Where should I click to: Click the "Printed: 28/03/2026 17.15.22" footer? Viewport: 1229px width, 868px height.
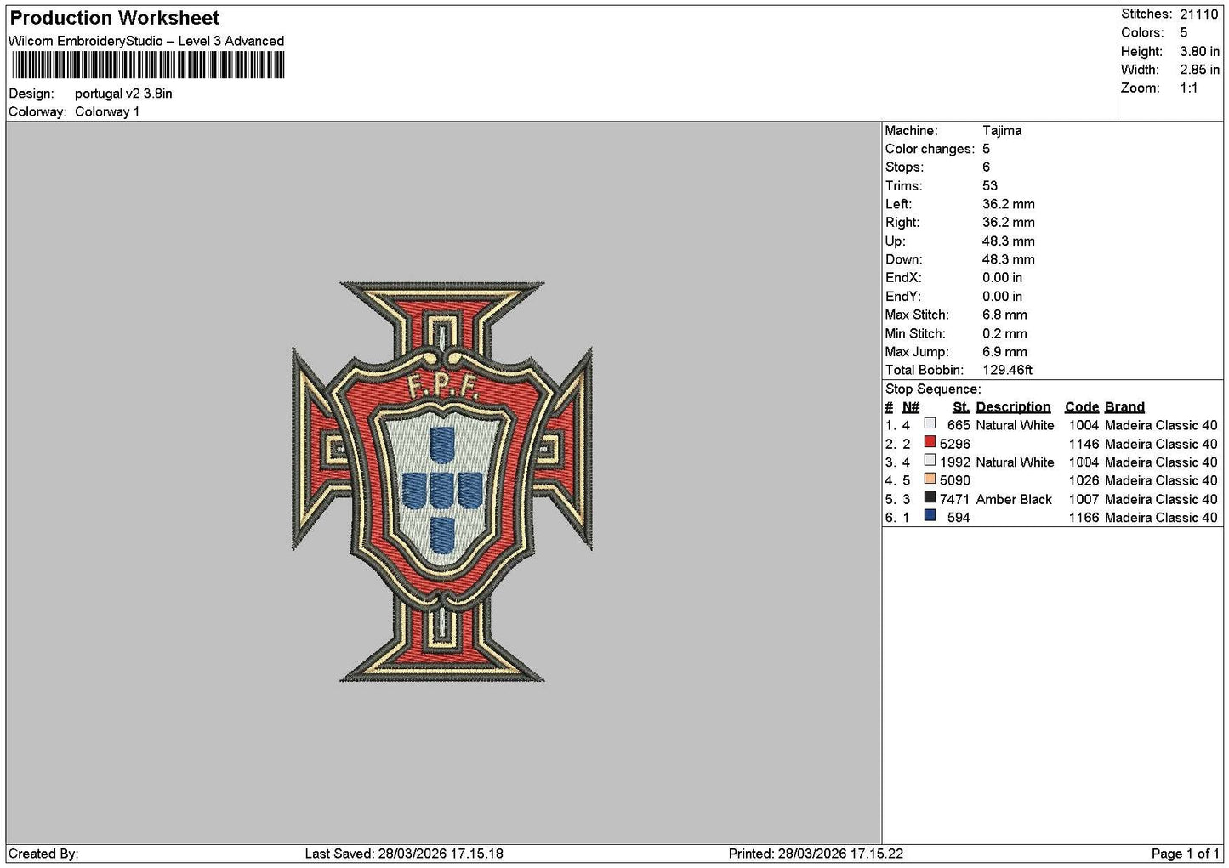[816, 854]
